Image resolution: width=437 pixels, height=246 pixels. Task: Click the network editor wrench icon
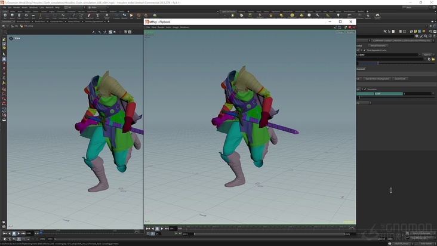tap(385, 32)
